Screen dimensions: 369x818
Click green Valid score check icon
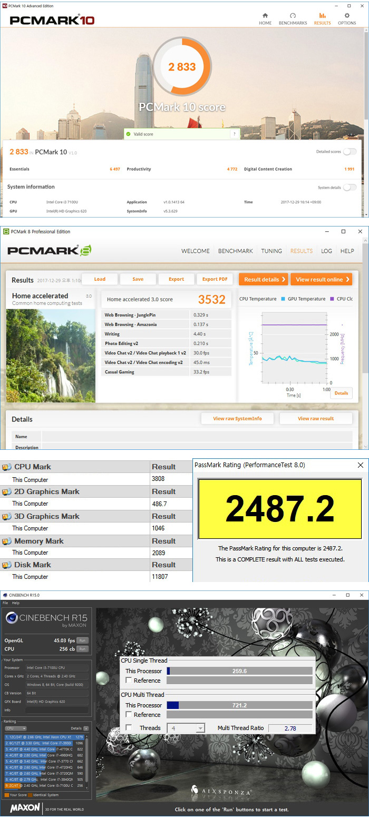[x=128, y=134]
